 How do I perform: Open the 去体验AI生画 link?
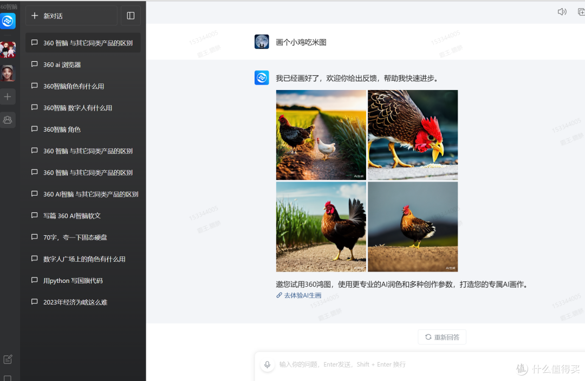[298, 295]
